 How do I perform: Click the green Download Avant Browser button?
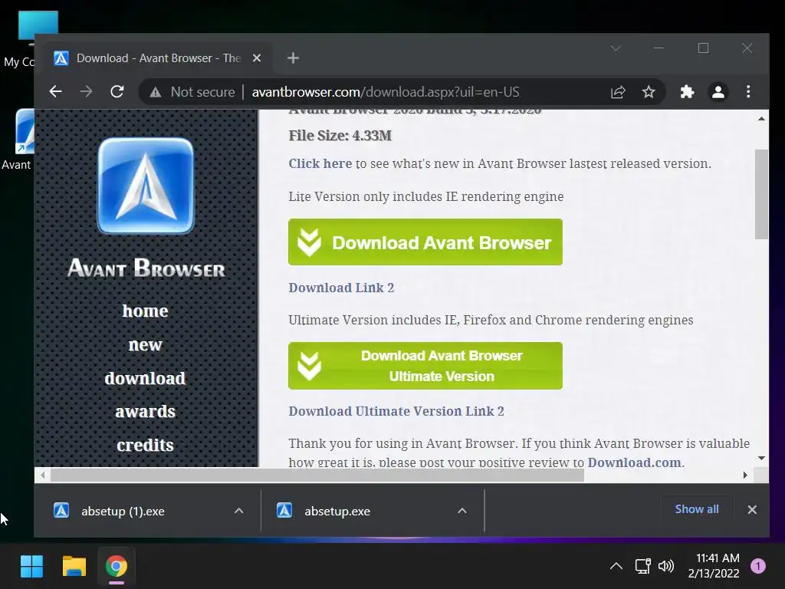click(x=425, y=242)
